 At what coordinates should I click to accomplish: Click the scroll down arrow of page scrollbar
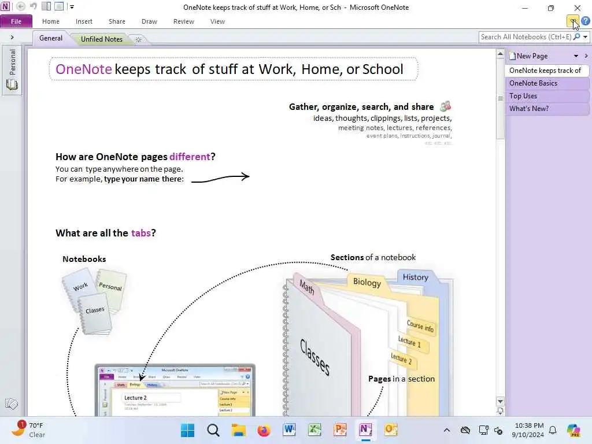pos(500,401)
